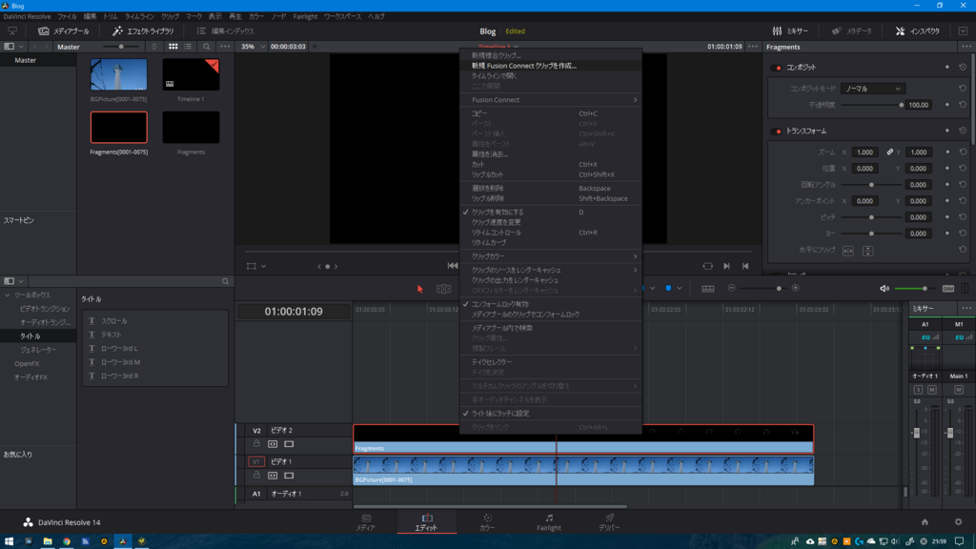Open the composite mode ノーマル dropdown
The image size is (976, 549).
873,89
